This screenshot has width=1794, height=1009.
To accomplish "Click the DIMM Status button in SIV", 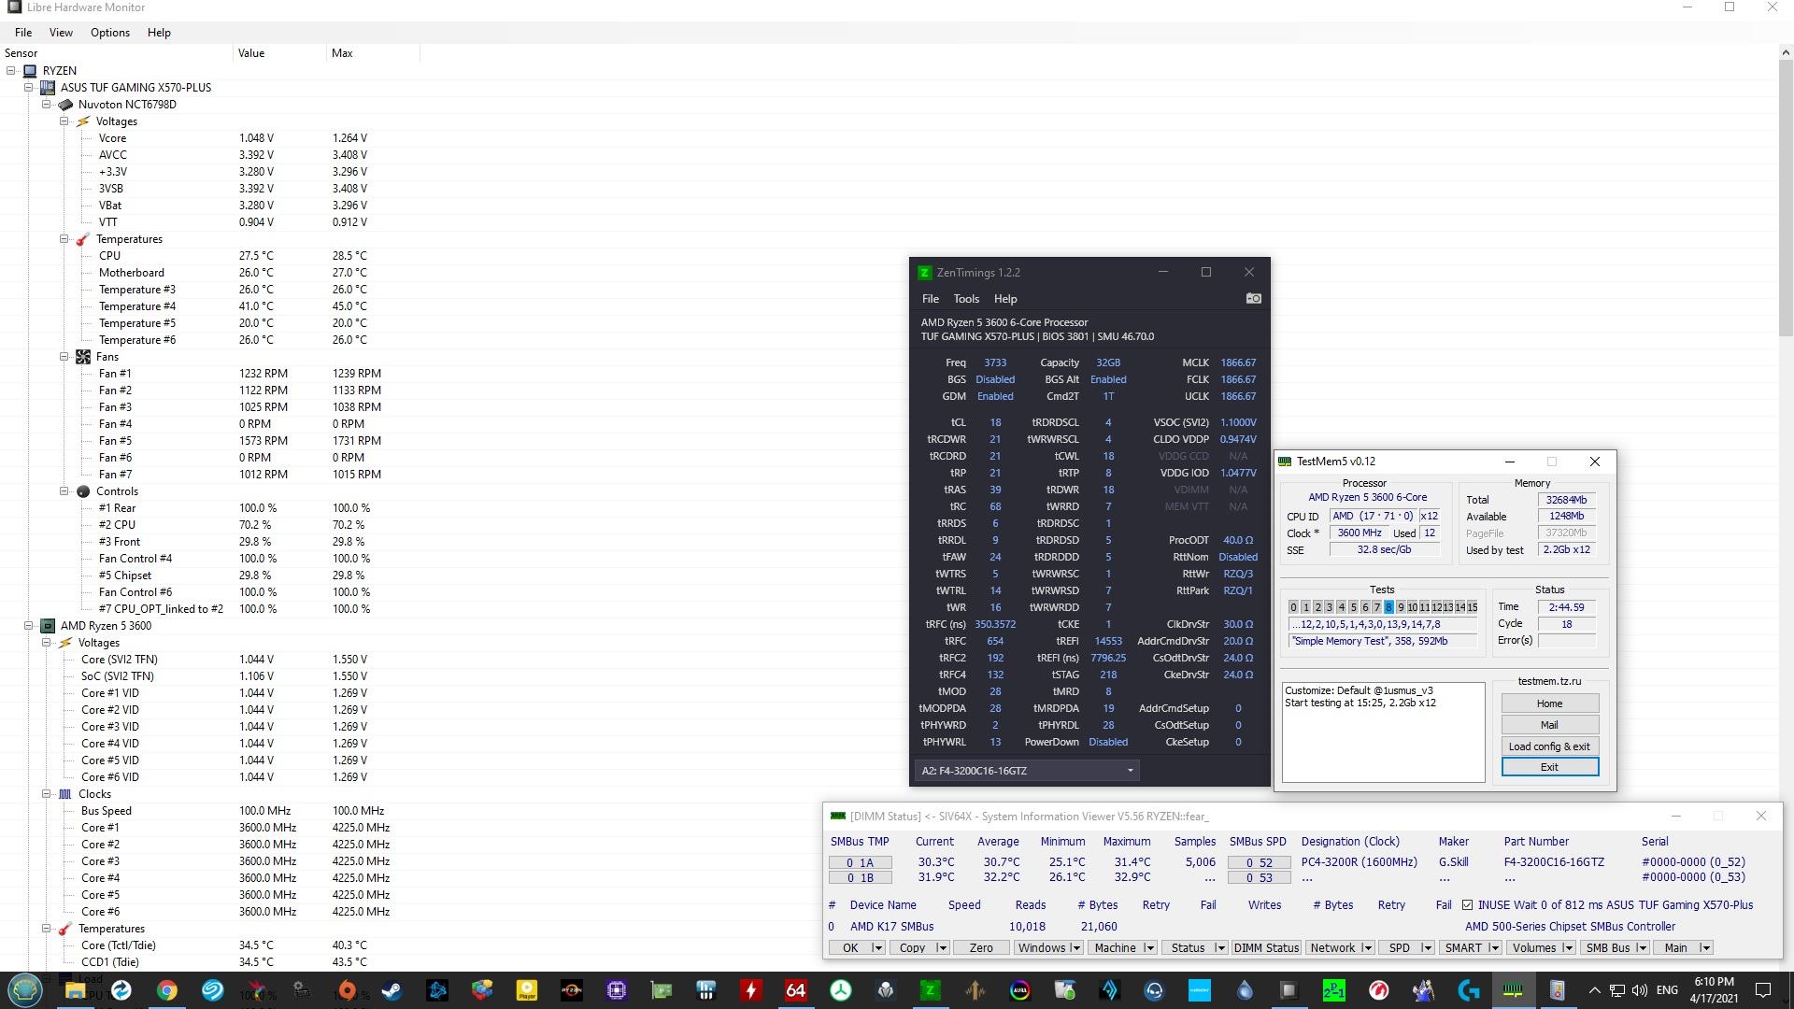I will (x=1266, y=948).
